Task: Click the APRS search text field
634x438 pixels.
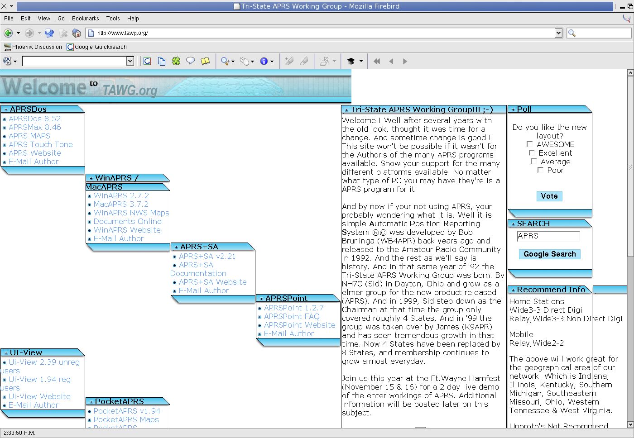Action: click(x=548, y=236)
